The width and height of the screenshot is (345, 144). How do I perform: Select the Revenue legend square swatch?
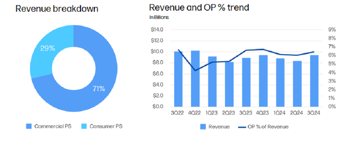pos(204,127)
